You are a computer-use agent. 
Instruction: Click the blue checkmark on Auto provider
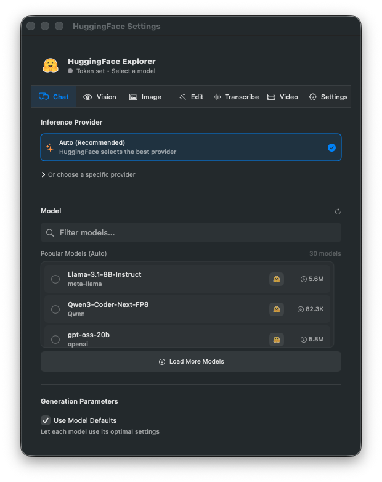[x=331, y=148]
